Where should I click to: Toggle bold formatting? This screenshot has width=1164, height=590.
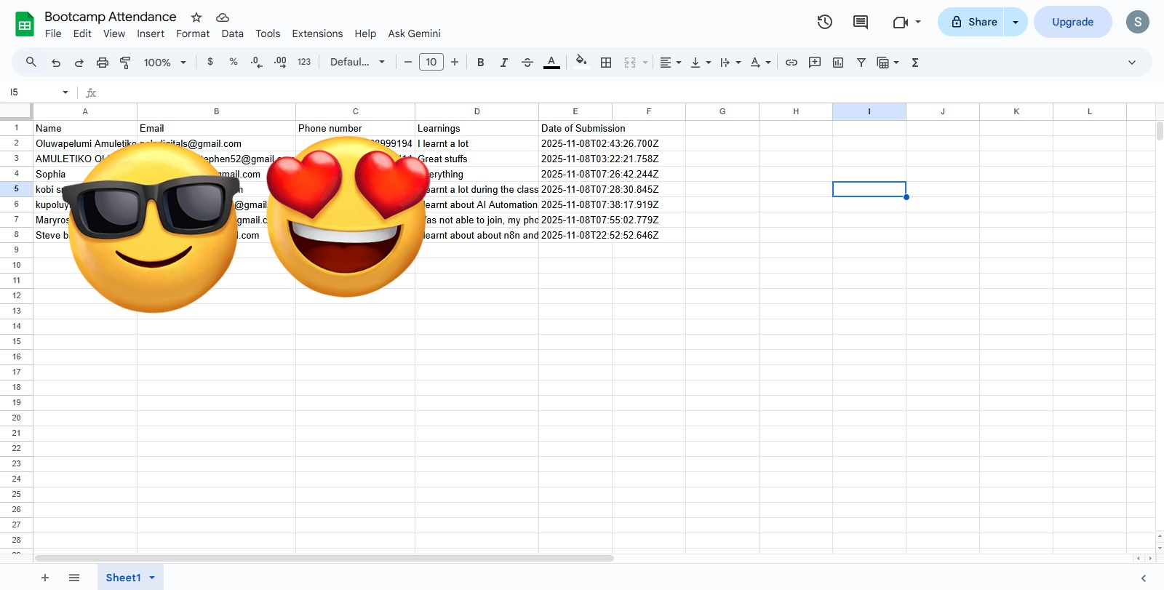click(480, 63)
